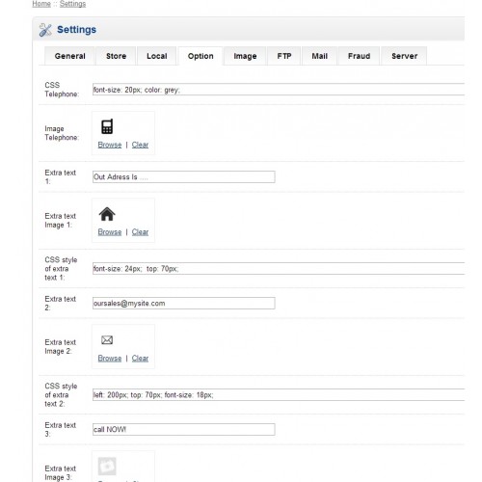
Task: Click the Settings wrench icon in header
Action: tap(45, 30)
